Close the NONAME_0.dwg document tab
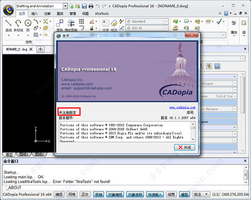The width and height of the screenshot is (251, 200). [x=31, y=49]
